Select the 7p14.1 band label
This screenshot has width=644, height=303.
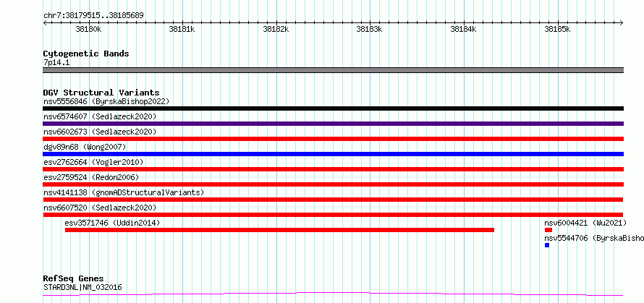pos(56,62)
